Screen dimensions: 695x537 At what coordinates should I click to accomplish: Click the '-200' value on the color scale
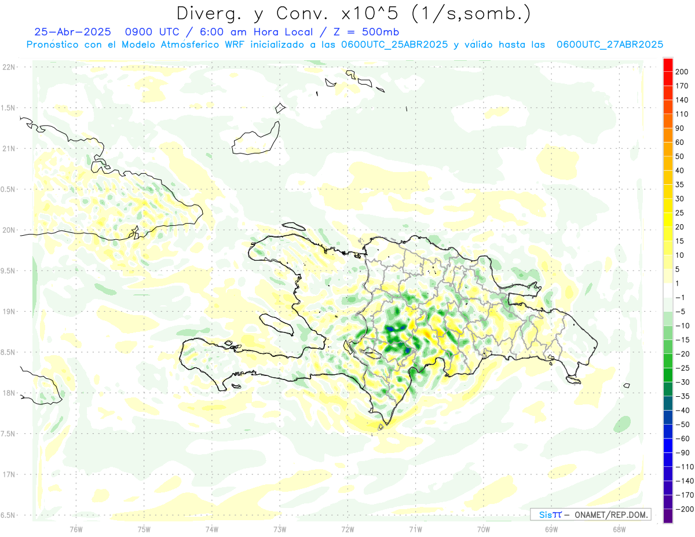coord(684,509)
